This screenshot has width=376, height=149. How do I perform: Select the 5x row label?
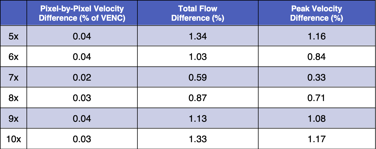coord(13,36)
